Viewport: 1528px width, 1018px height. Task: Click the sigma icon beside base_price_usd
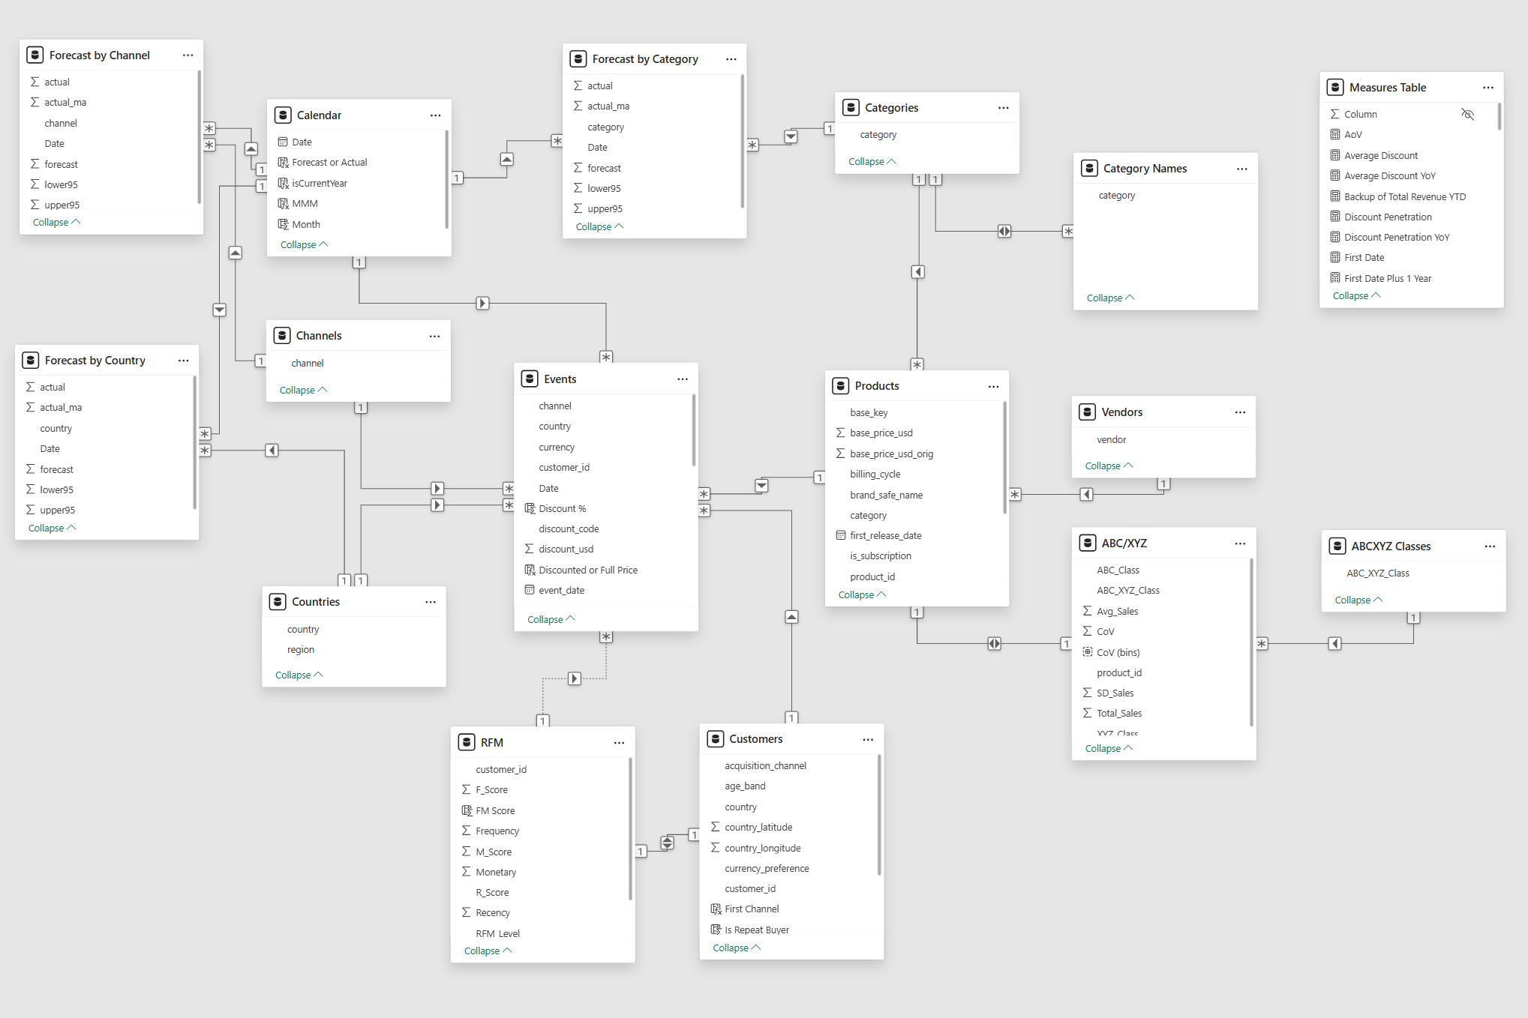(840, 433)
